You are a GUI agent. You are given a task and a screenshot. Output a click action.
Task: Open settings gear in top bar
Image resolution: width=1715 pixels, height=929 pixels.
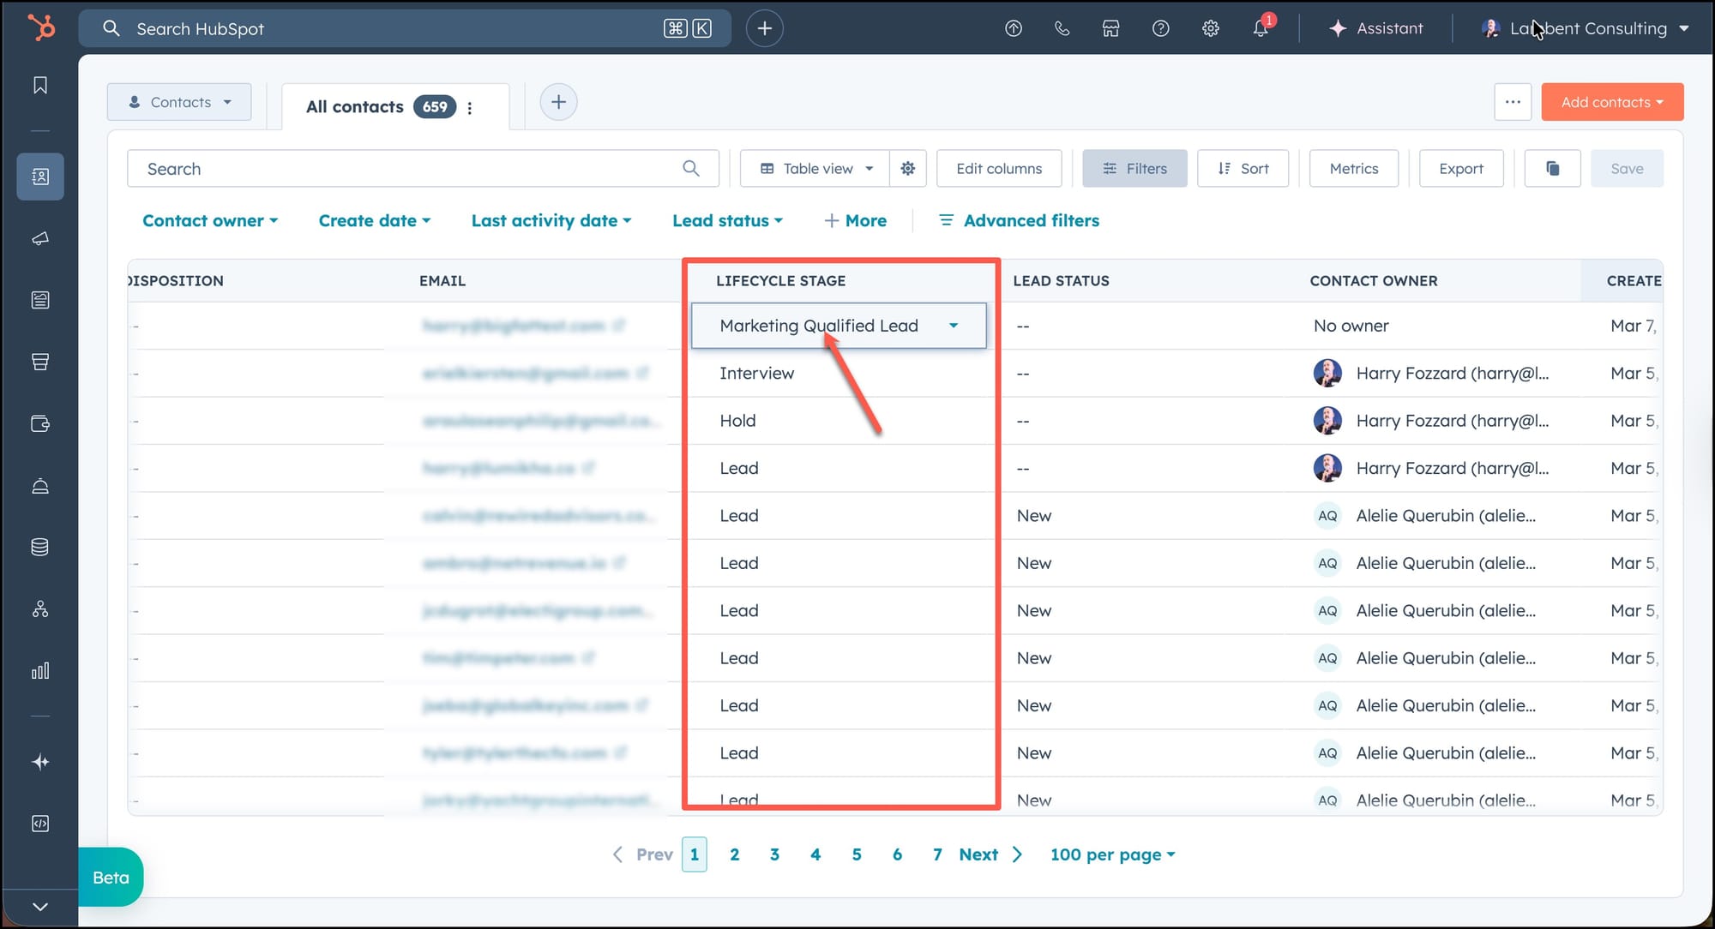[x=1210, y=28]
